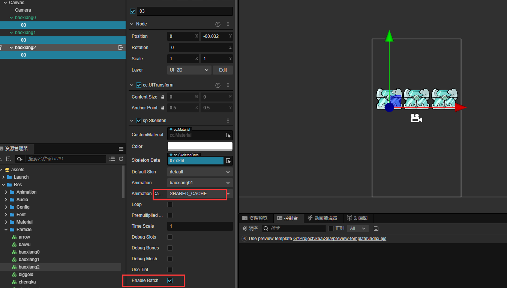
Task: Switch to the 动画编辑器 tab
Action: pos(322,218)
